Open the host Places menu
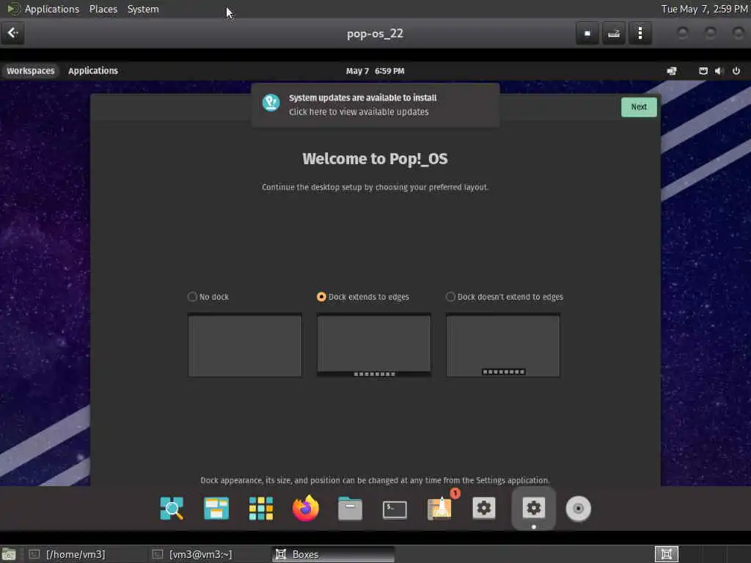This screenshot has width=751, height=563. [103, 9]
